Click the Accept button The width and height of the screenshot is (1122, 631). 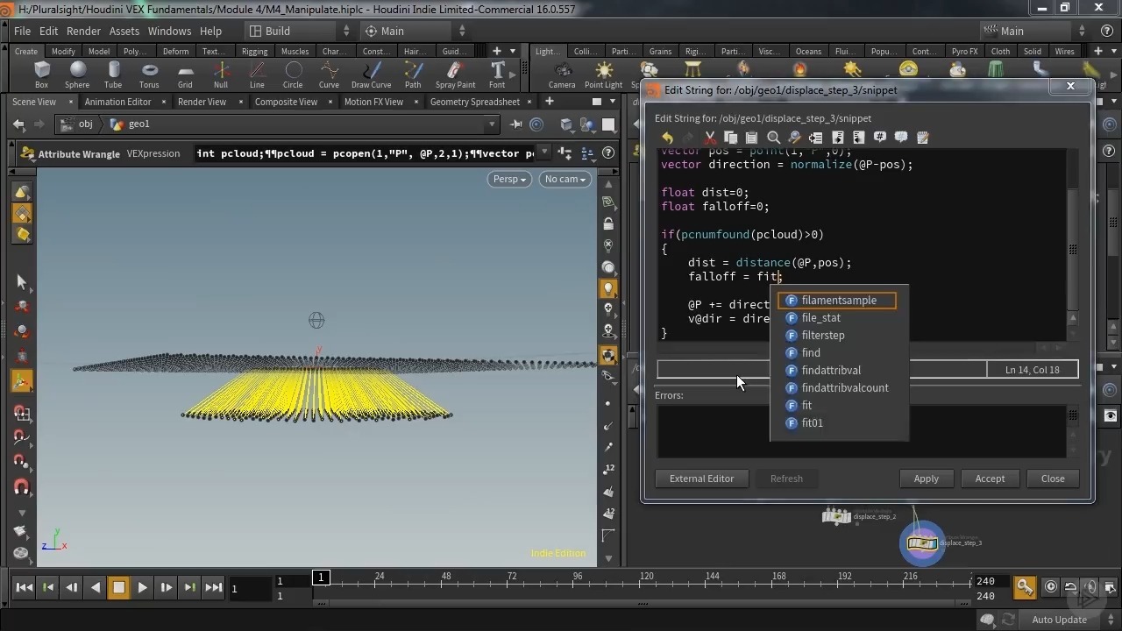[x=990, y=479]
